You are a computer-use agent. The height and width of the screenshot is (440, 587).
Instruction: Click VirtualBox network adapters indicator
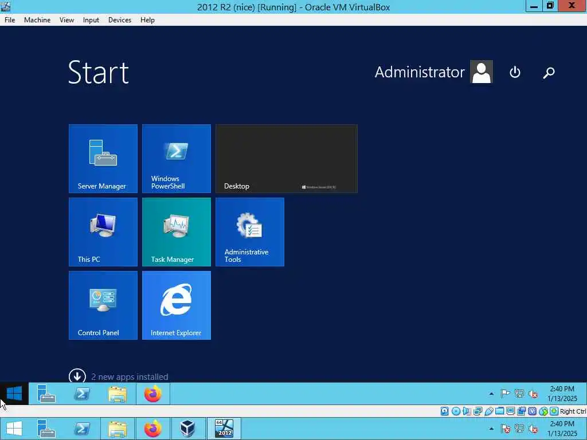[x=478, y=411]
